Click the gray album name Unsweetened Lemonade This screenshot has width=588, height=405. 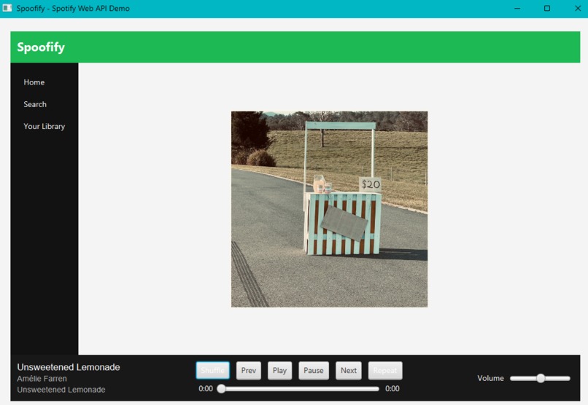coord(61,390)
